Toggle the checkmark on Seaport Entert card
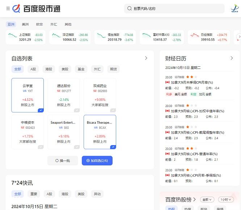Image resolution: width=241 pixels, height=210 pixels. [77, 147]
